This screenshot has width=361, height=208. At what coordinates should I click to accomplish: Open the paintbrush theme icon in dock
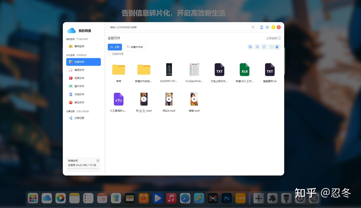pos(286,199)
